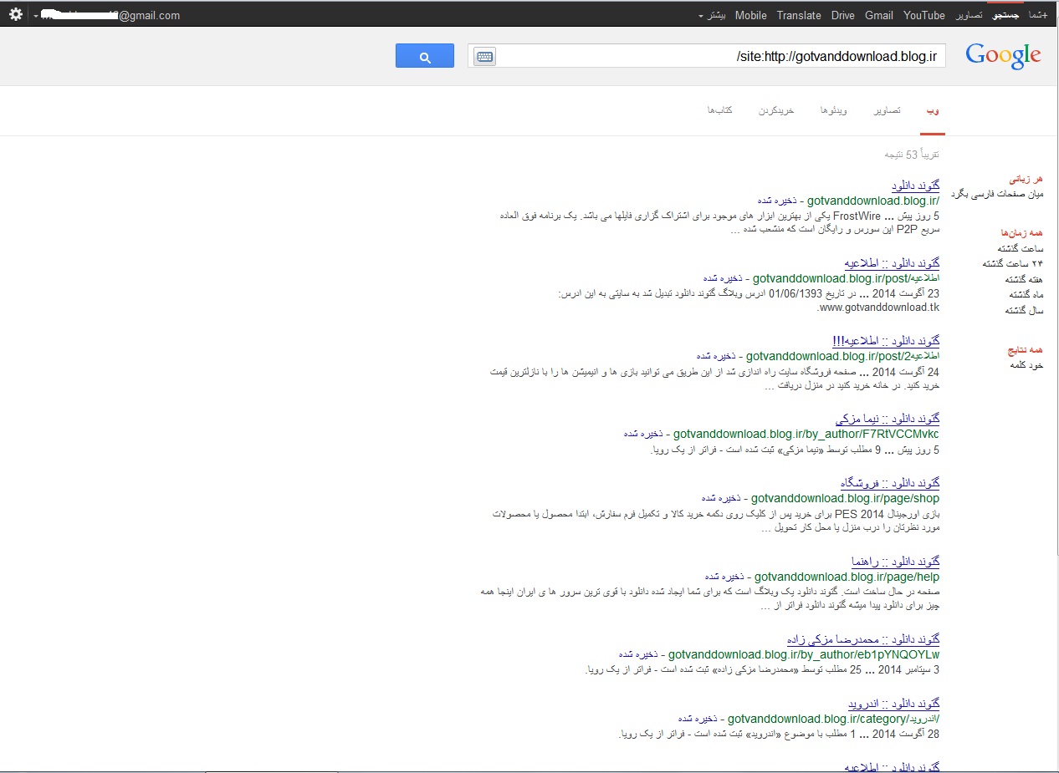The height and width of the screenshot is (773, 1059).
Task: Open Gmail in the top bar
Action: pos(879,15)
